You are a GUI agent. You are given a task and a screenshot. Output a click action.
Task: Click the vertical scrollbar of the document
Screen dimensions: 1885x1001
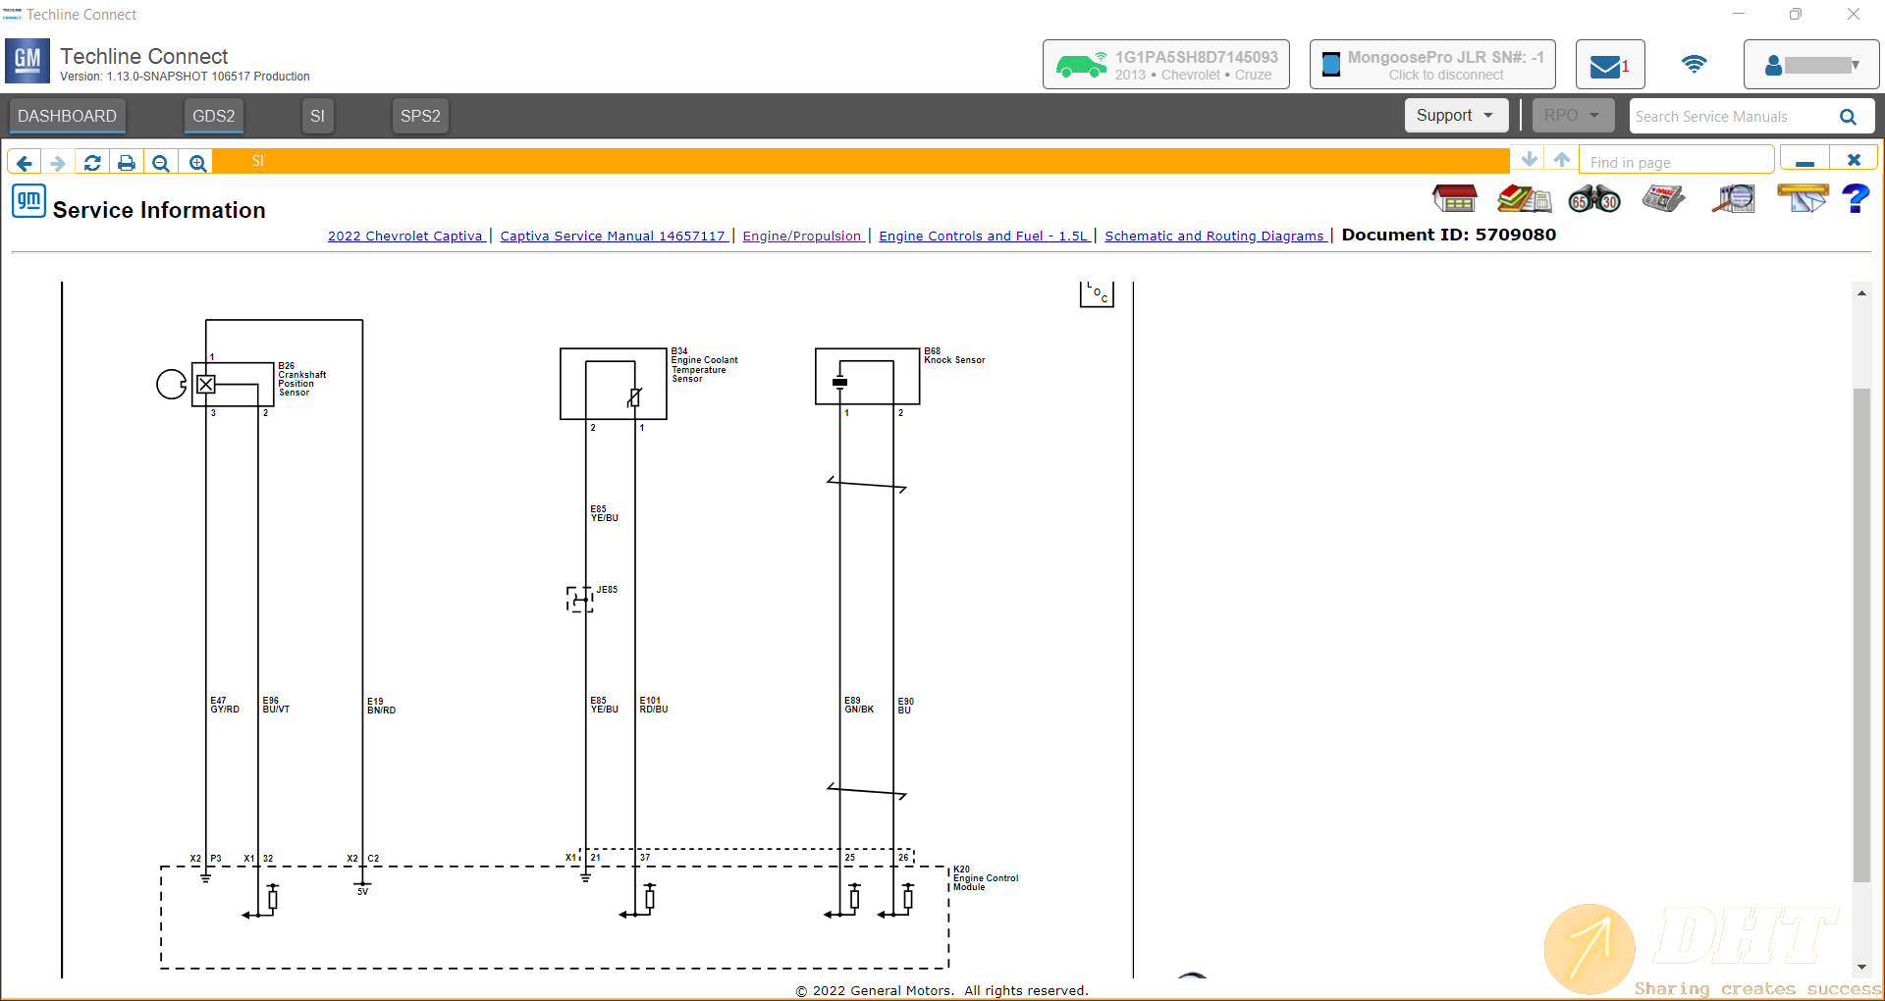click(1860, 628)
